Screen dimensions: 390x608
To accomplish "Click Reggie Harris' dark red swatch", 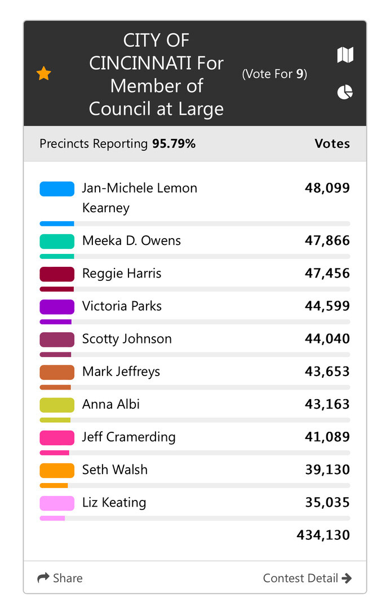I will [57, 274].
